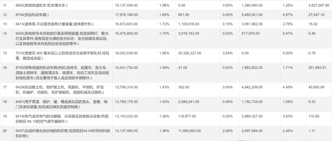Viewport: 332px width, 141px height.
Task: Click the 8481 taps and valves description
Action: (x=63, y=104)
